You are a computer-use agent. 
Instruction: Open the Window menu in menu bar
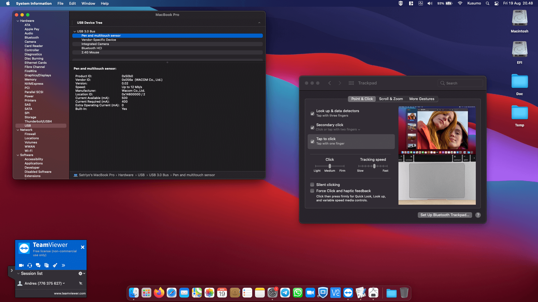88,3
